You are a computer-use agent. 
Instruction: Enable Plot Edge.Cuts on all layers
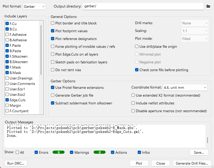coord(52,54)
